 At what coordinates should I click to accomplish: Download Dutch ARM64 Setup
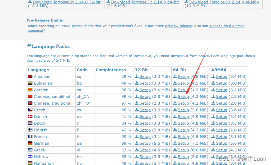click(221, 123)
